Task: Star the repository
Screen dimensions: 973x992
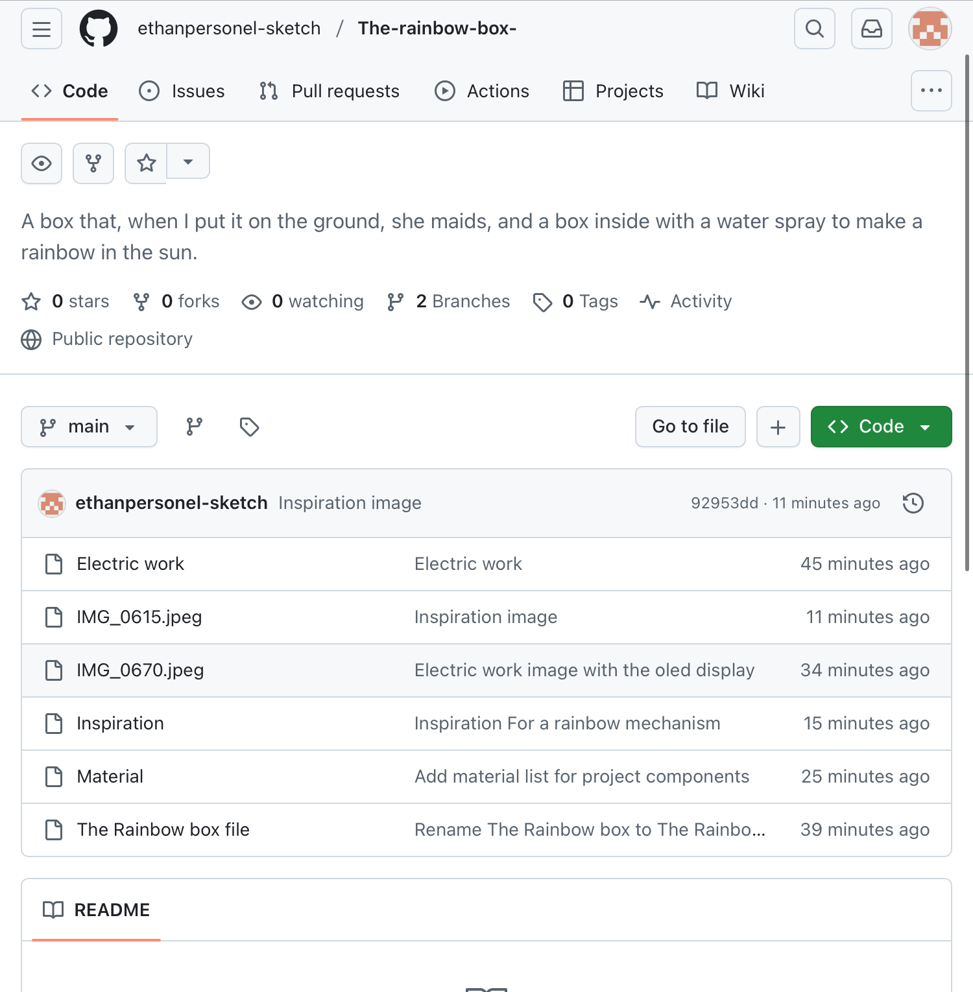Action: click(x=147, y=163)
